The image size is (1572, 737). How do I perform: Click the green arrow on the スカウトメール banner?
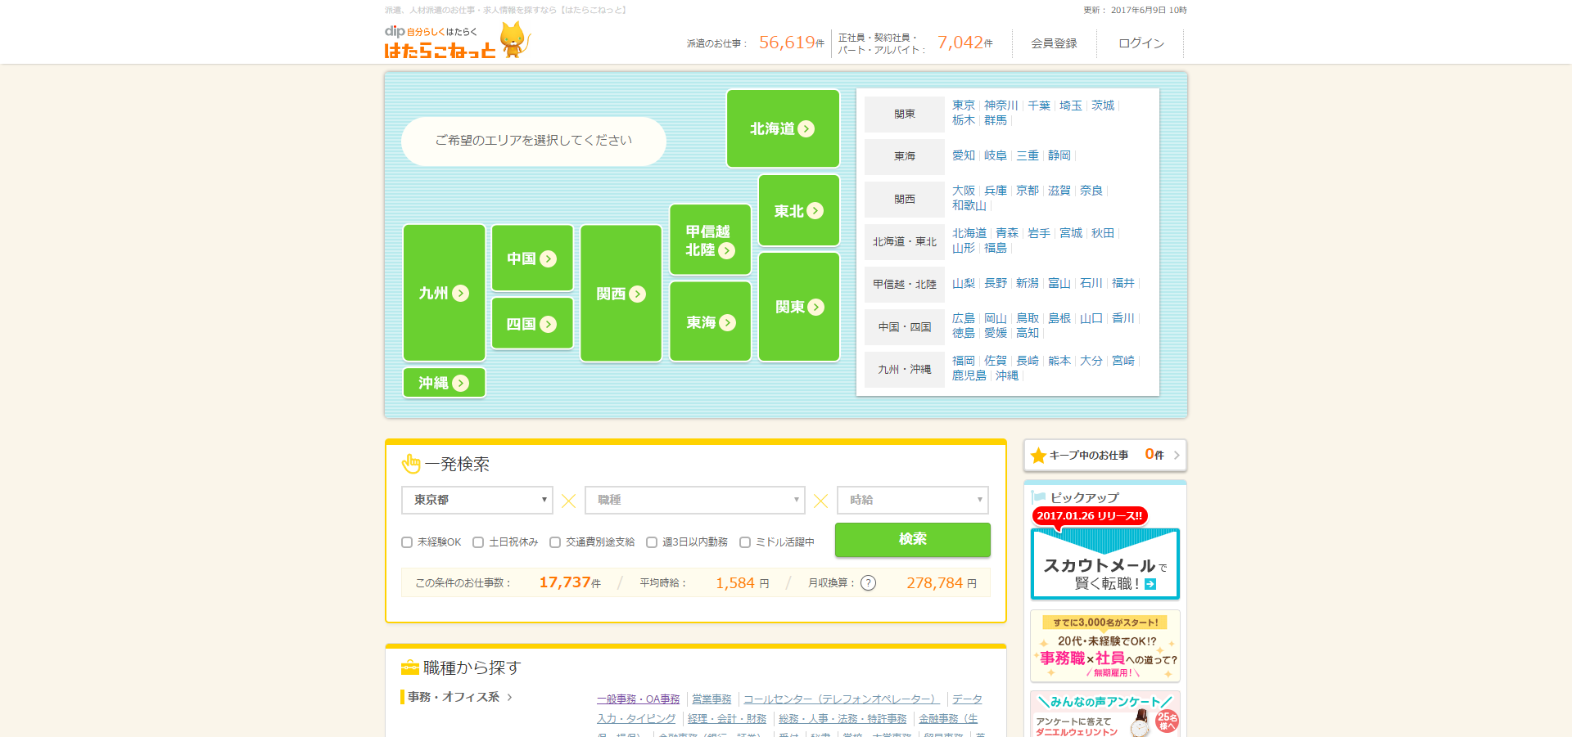tap(1152, 583)
